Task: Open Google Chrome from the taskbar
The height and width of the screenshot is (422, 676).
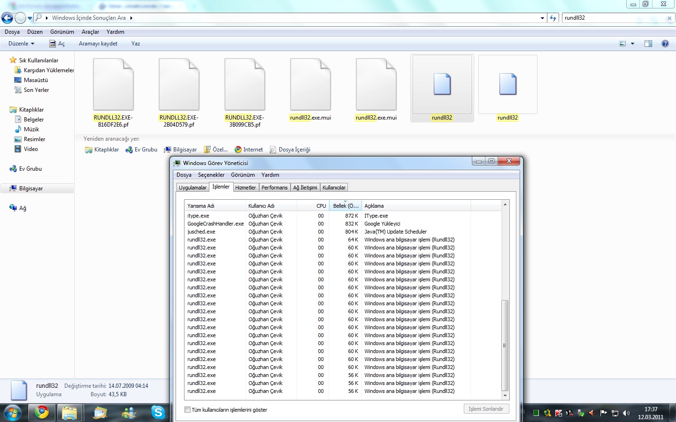Action: coord(42,413)
